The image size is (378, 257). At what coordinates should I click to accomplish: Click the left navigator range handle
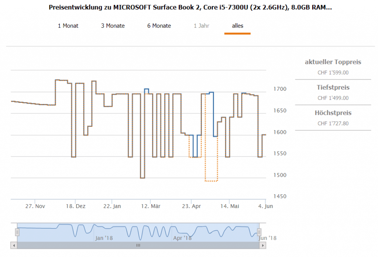pyautogui.click(x=17, y=232)
